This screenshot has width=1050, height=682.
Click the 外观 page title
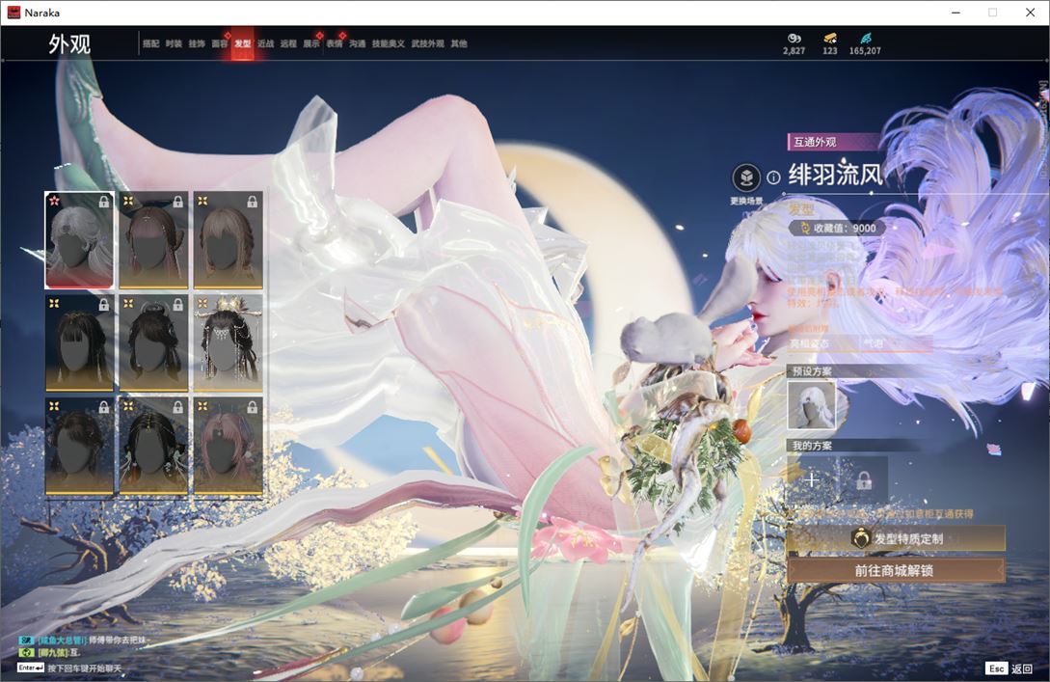tap(69, 44)
